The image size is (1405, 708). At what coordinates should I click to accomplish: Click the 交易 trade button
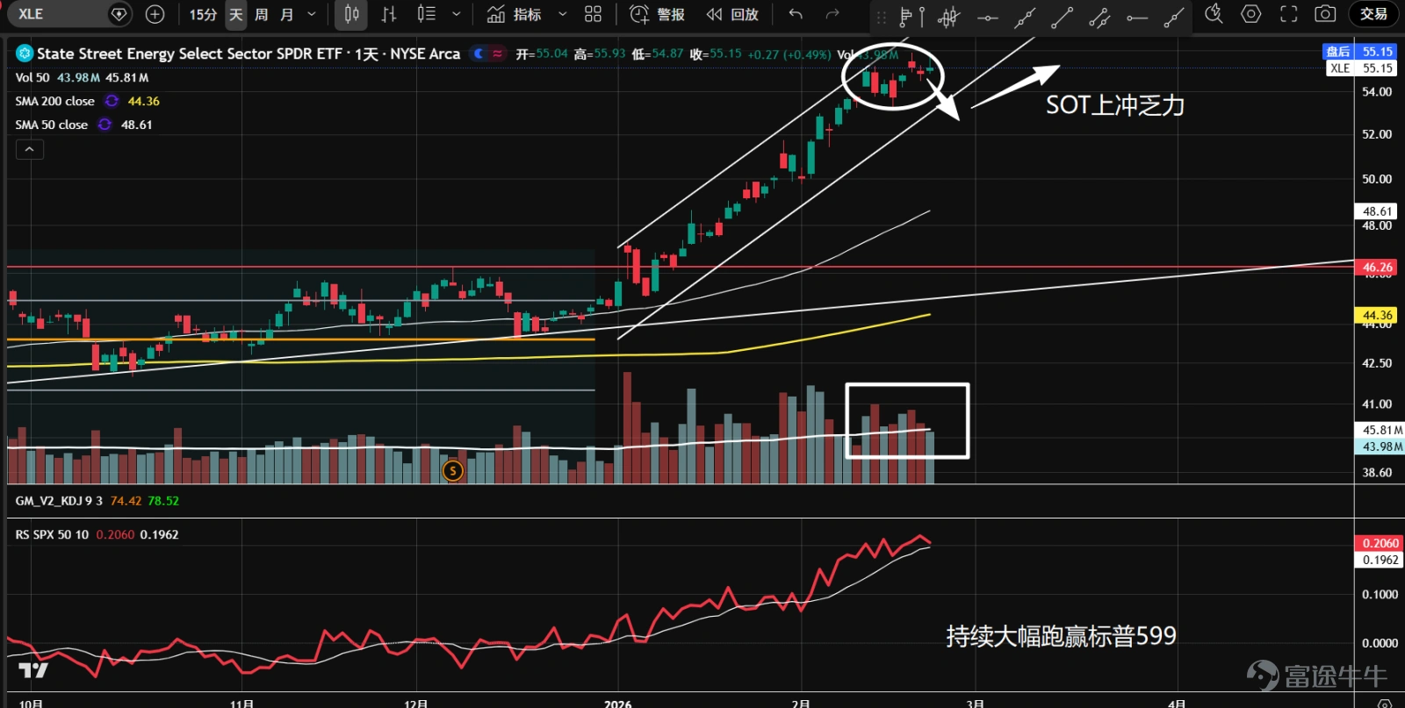pyautogui.click(x=1373, y=14)
